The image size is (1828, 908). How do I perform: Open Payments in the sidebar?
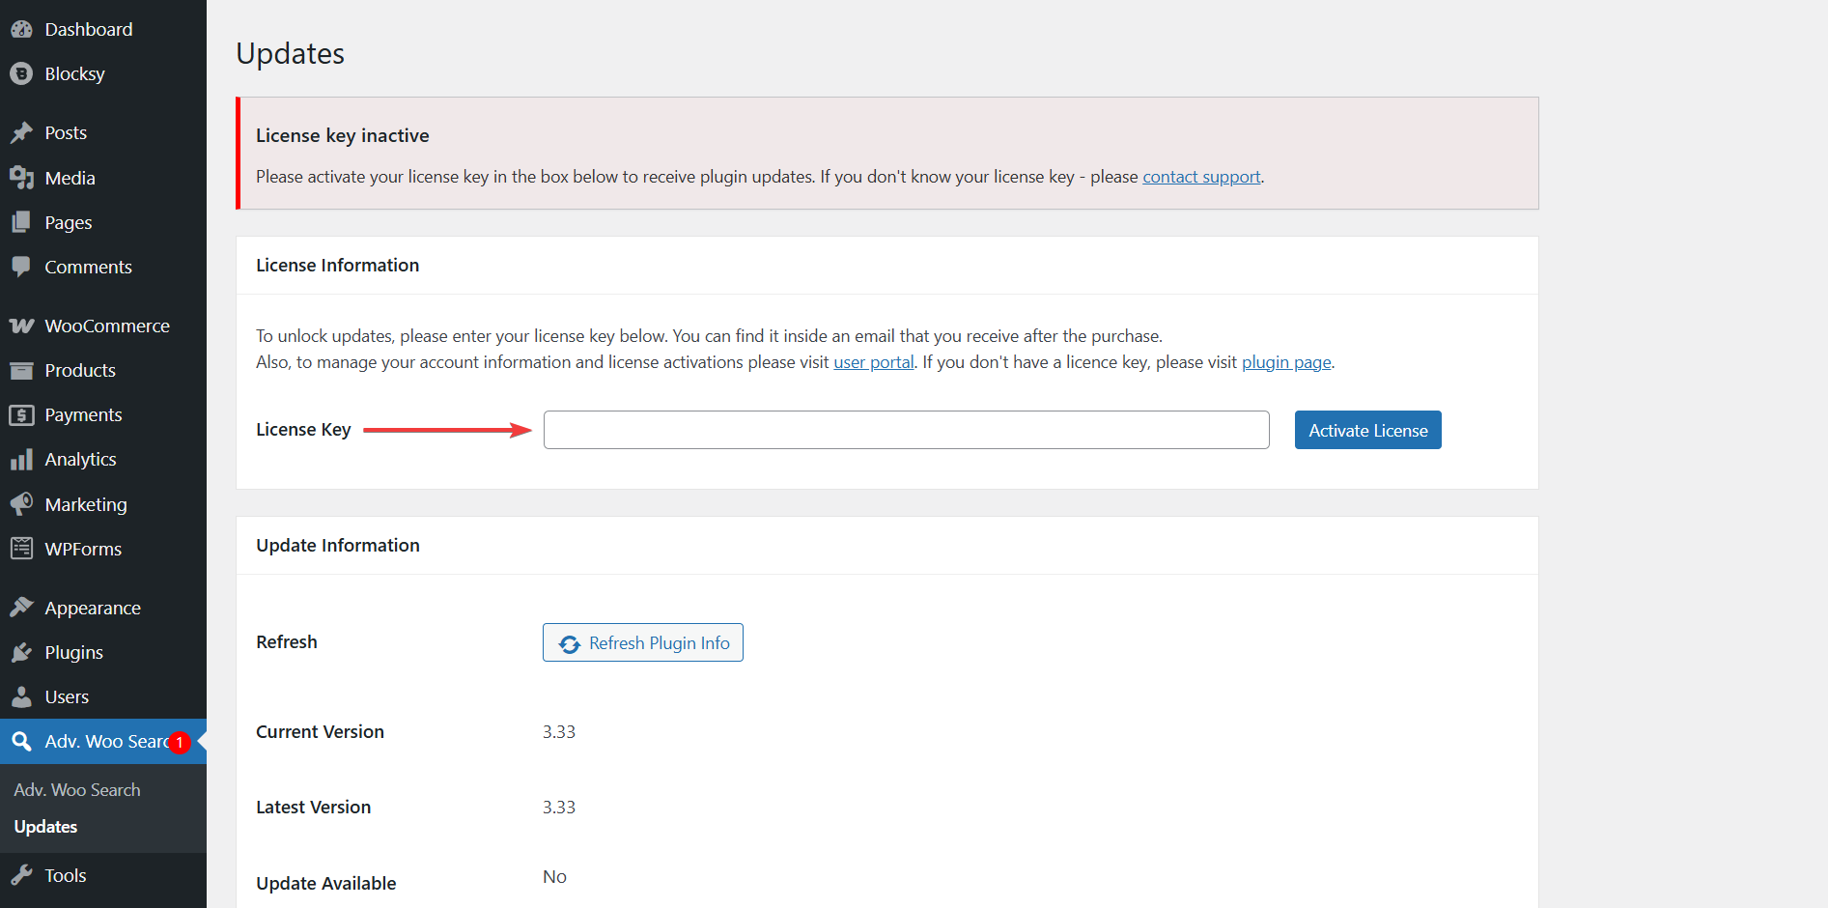point(83,414)
